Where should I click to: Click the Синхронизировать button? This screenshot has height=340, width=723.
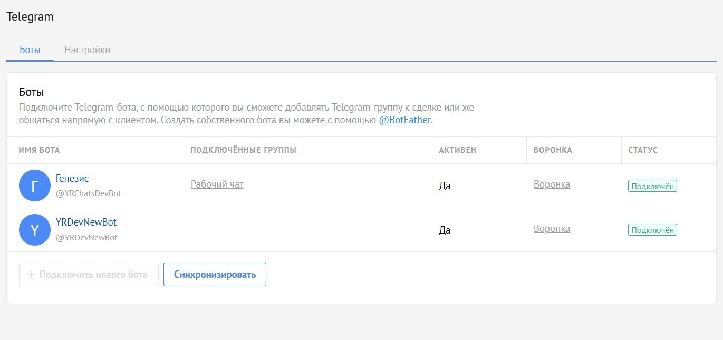[x=215, y=275]
